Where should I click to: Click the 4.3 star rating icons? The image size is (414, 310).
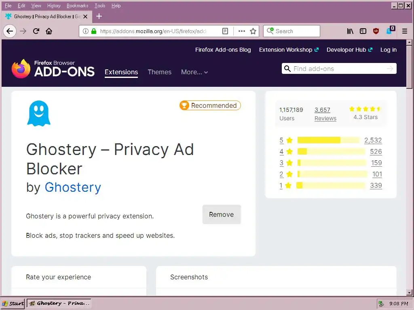click(365, 109)
